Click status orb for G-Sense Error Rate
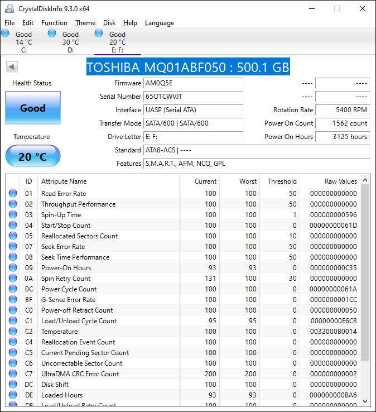The height and width of the screenshot is (412, 376). [x=13, y=299]
